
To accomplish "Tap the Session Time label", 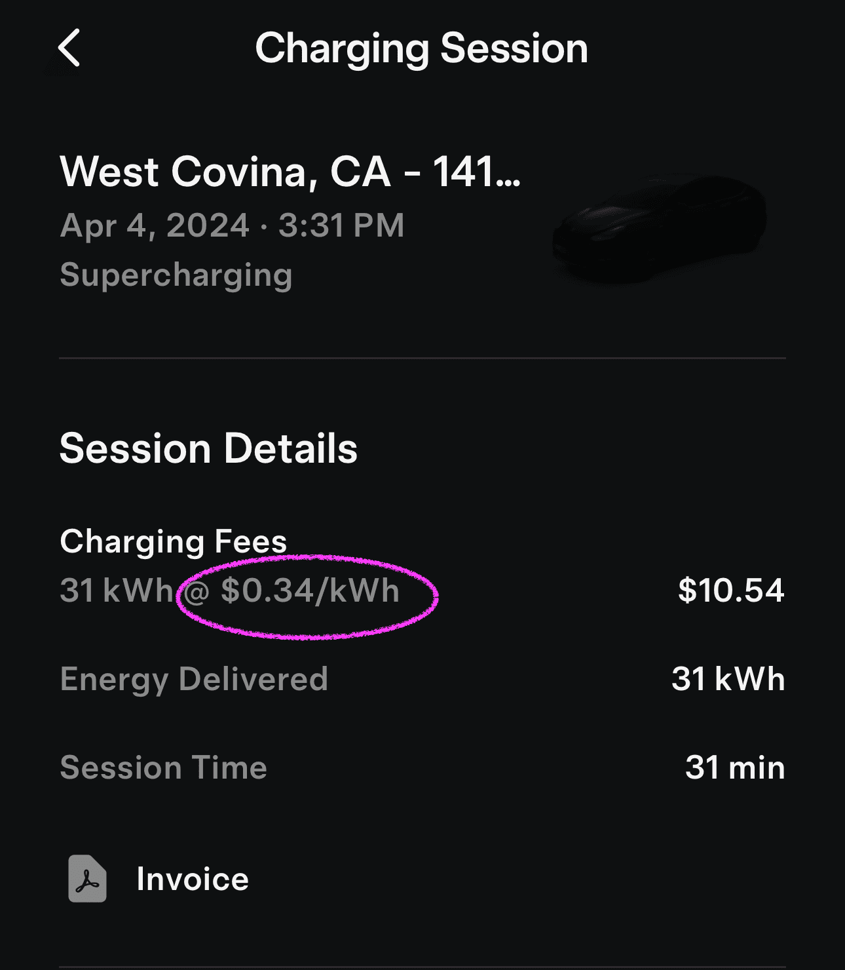I will tap(163, 767).
